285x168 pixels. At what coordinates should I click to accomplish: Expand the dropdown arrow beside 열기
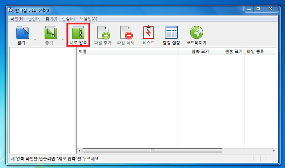pyautogui.click(x=35, y=39)
